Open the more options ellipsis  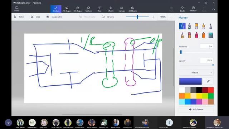pyautogui.click(x=171, y=17)
